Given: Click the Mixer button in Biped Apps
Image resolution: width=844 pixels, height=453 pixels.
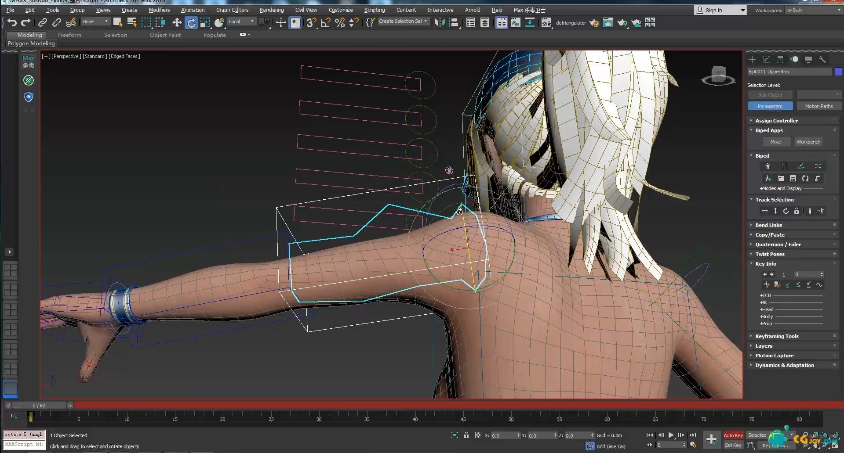Looking at the screenshot, I should 776,142.
